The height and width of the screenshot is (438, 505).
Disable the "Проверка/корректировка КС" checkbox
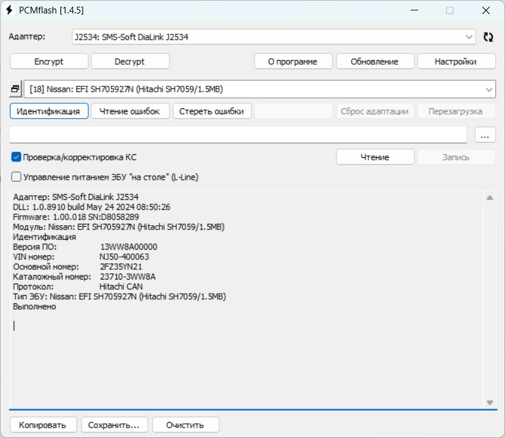(16, 157)
